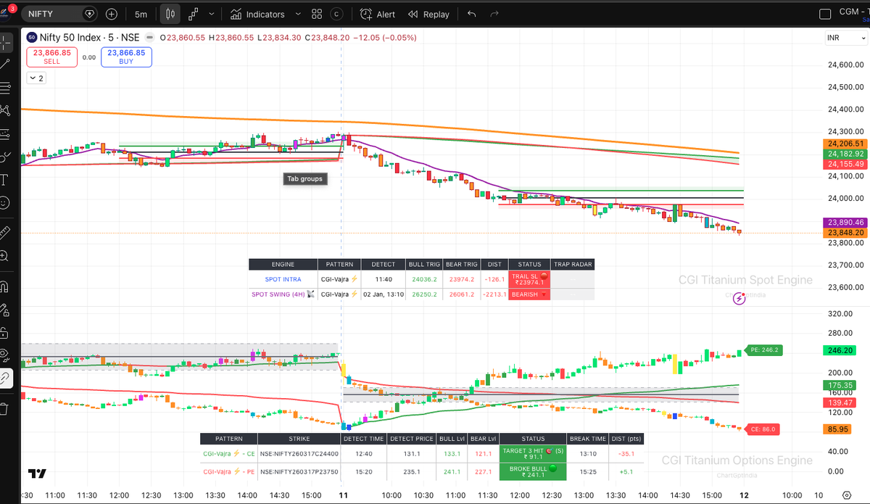Click the TARGET 3 HIT status cell
The height and width of the screenshot is (504, 870).
coord(533,455)
